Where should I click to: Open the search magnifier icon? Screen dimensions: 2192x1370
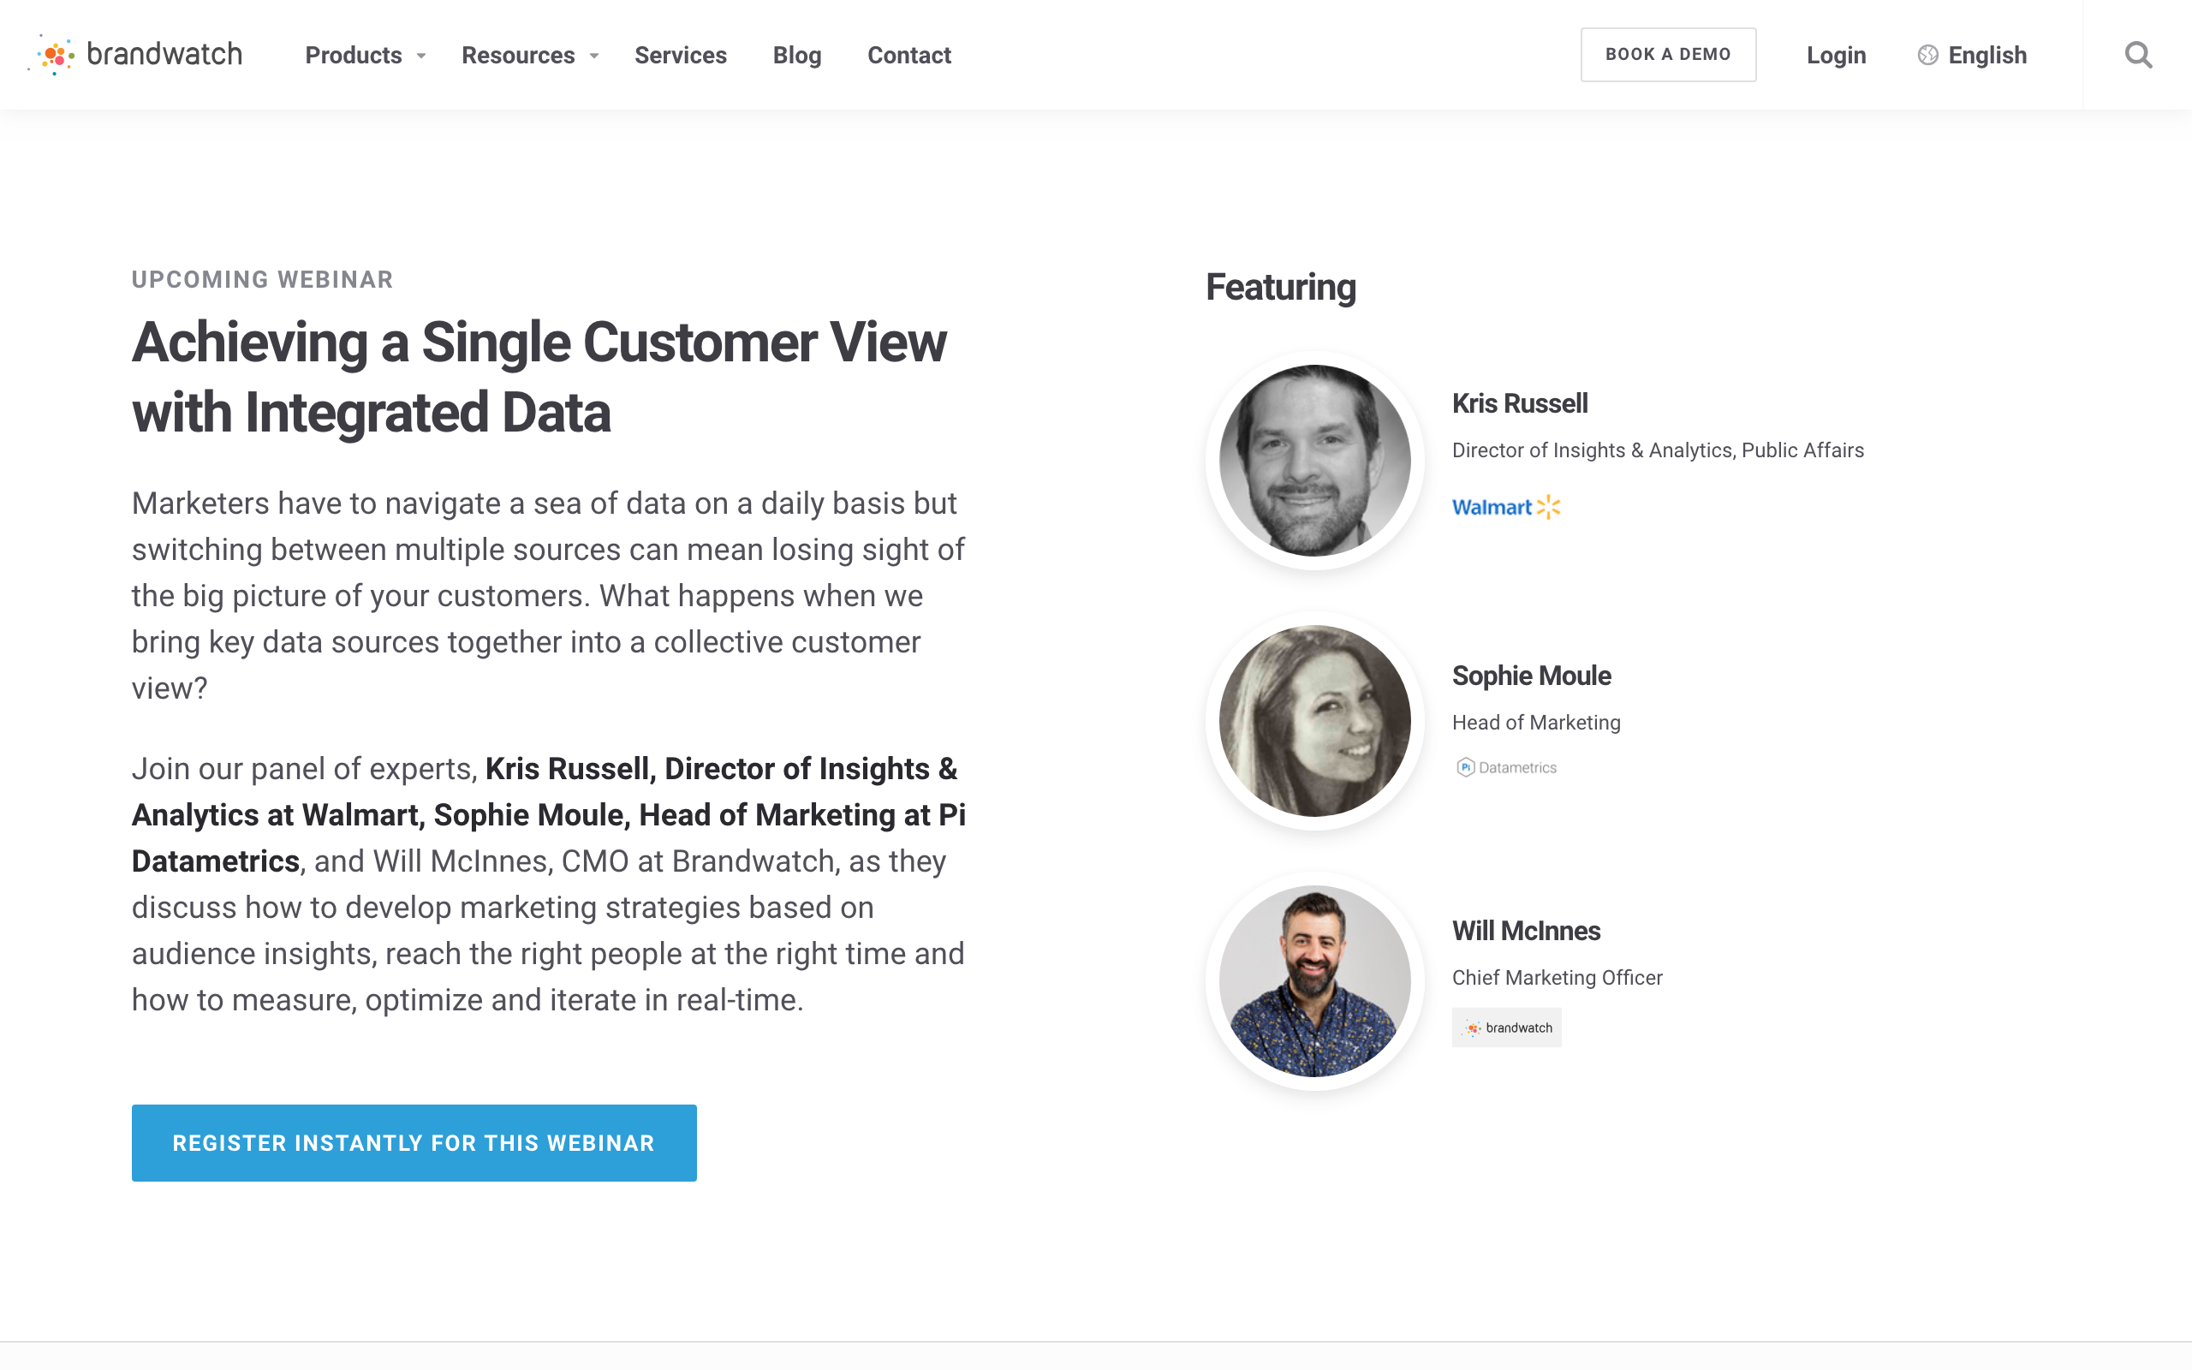pos(2138,56)
